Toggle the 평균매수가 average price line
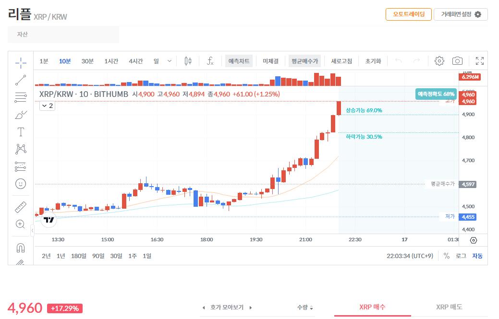Viewport: 499px width, 319px height. 304,61
